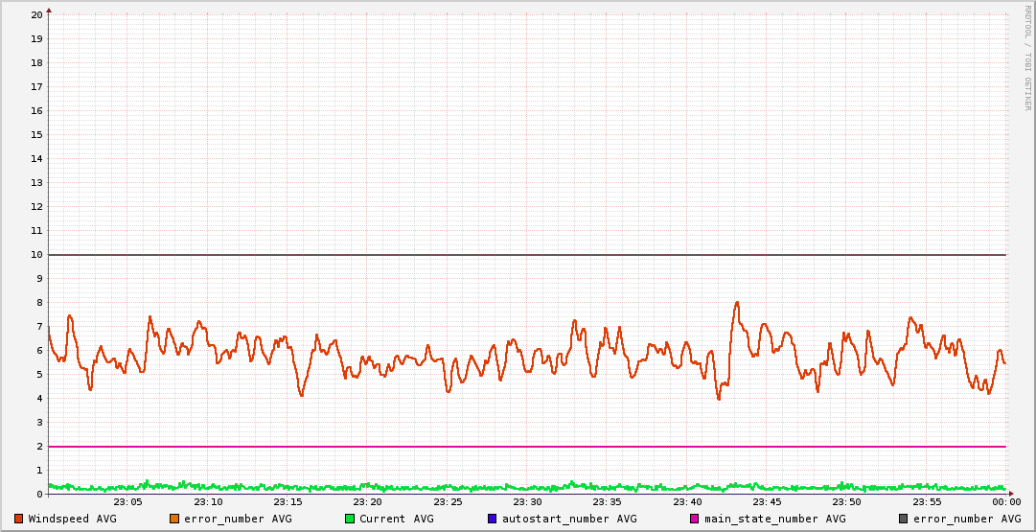Click the 23:05 time axis label

point(127,501)
